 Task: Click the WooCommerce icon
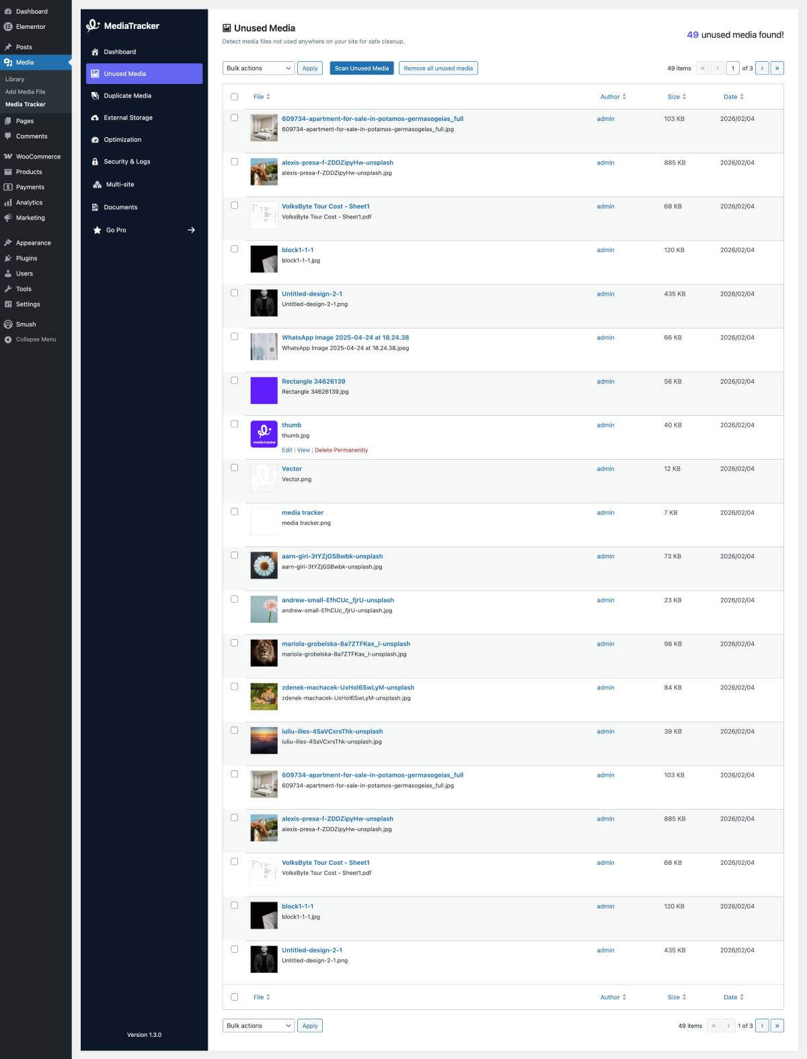tap(8, 157)
